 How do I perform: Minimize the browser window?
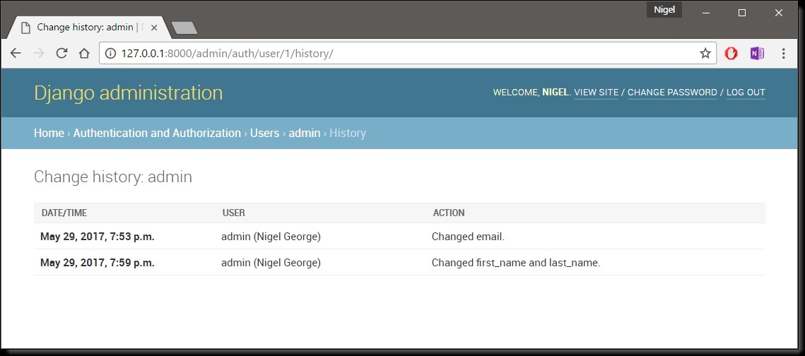(706, 13)
